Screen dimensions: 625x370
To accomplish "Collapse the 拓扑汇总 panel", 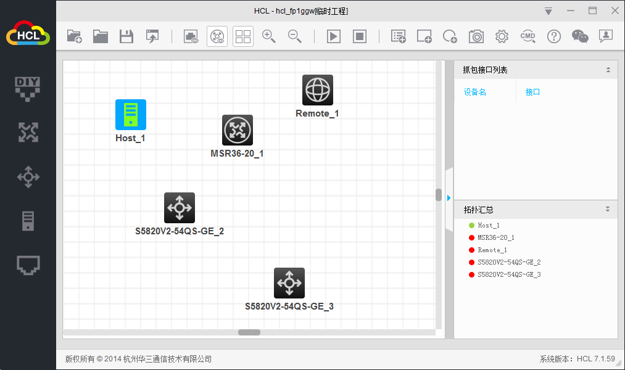I will click(608, 209).
